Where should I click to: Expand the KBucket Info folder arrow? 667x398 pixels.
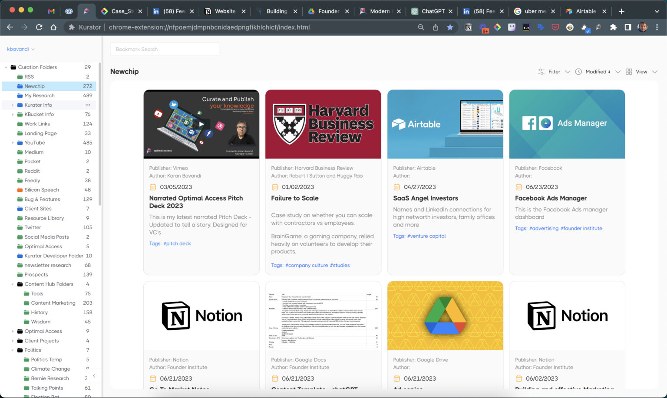13,115
